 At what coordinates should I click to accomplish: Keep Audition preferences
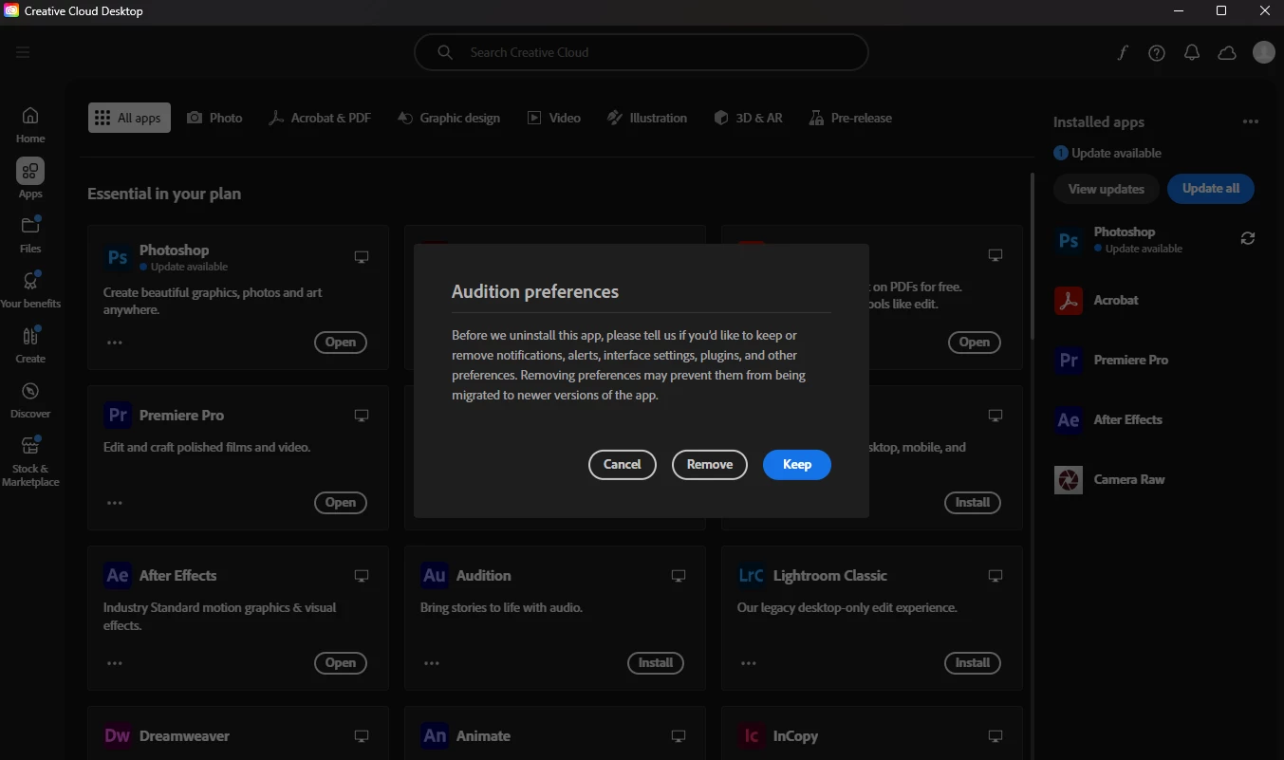click(797, 464)
